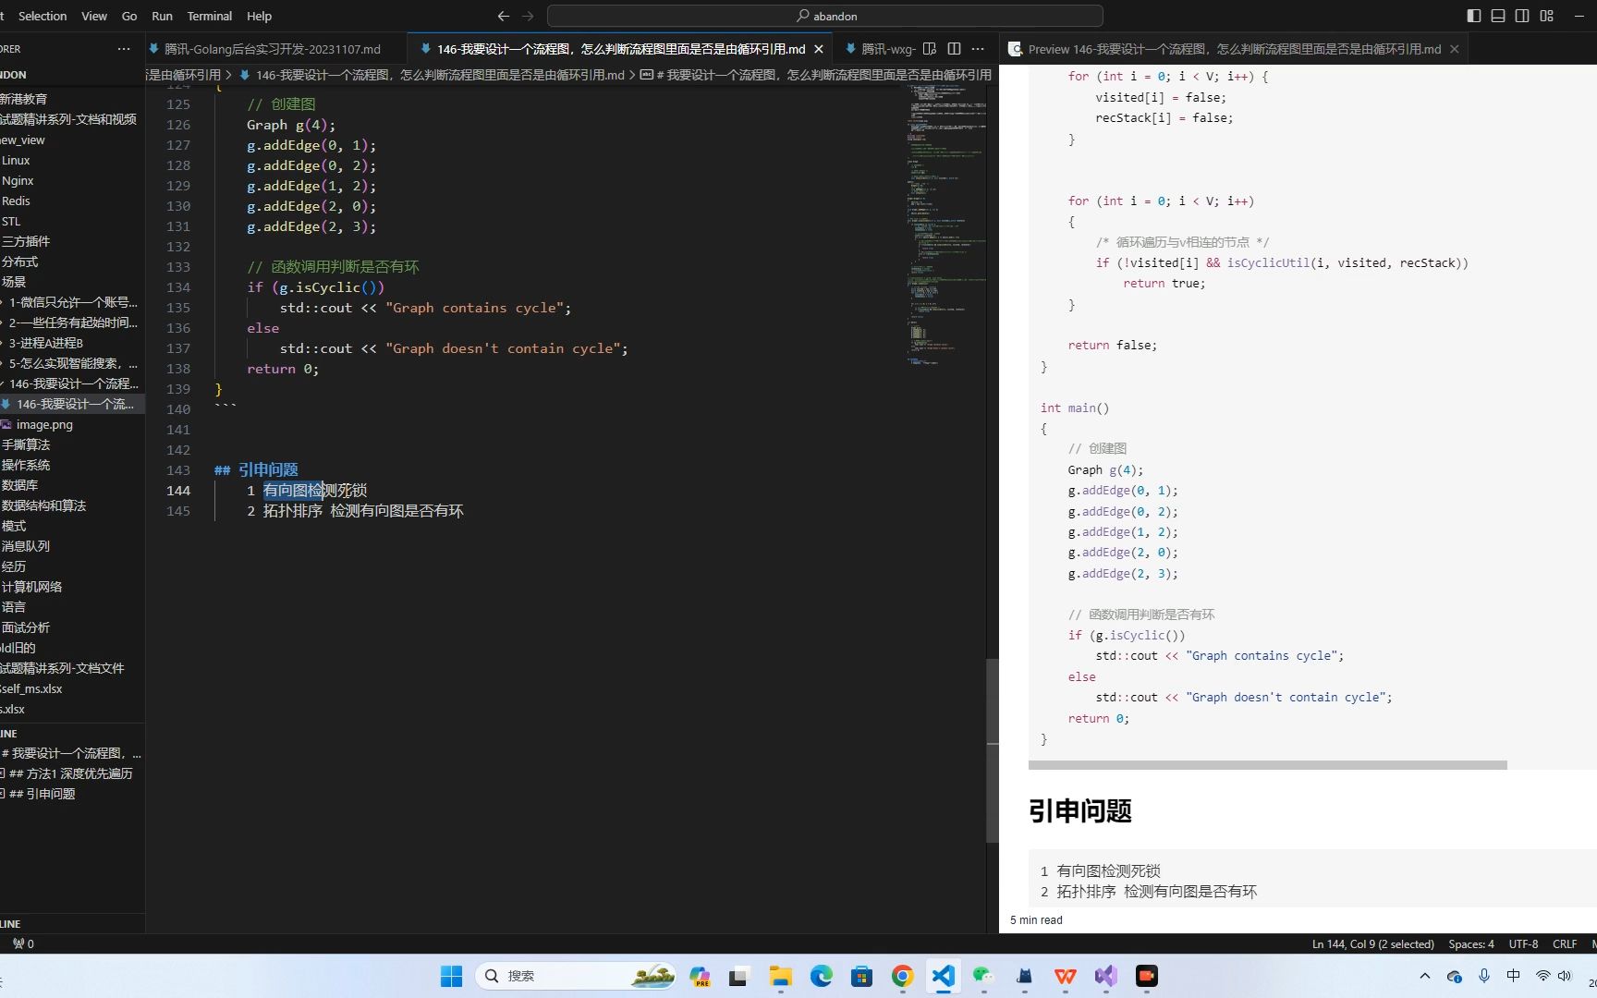The width and height of the screenshot is (1597, 998).
Task: Open Microsoft Store from the taskbar
Action: 862,976
